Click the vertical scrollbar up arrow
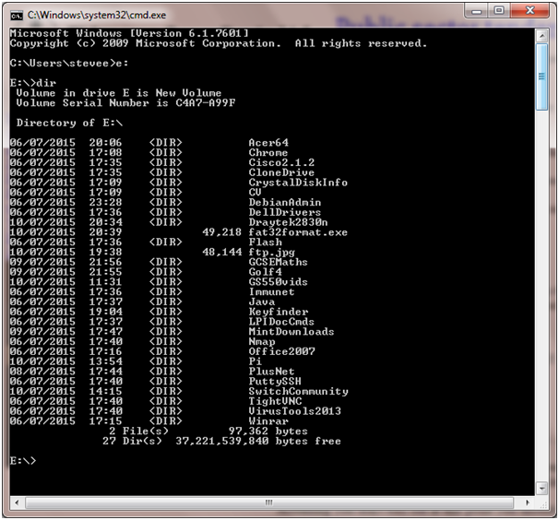Viewport: 559px width, 520px height. click(x=543, y=33)
